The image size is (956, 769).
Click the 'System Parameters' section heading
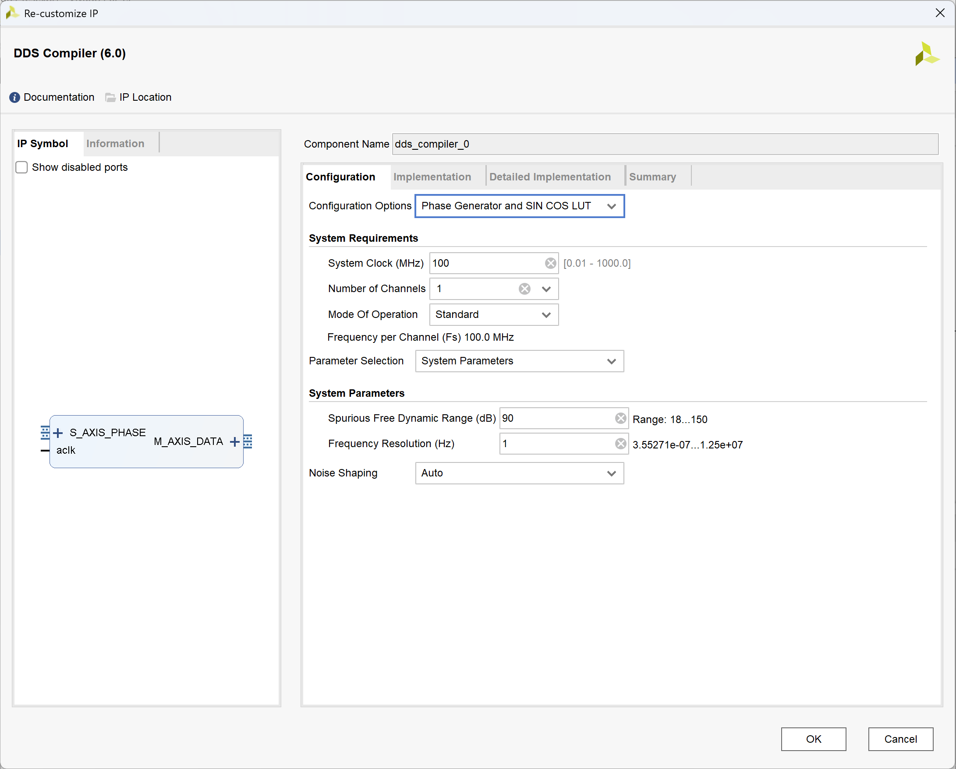[x=357, y=394]
